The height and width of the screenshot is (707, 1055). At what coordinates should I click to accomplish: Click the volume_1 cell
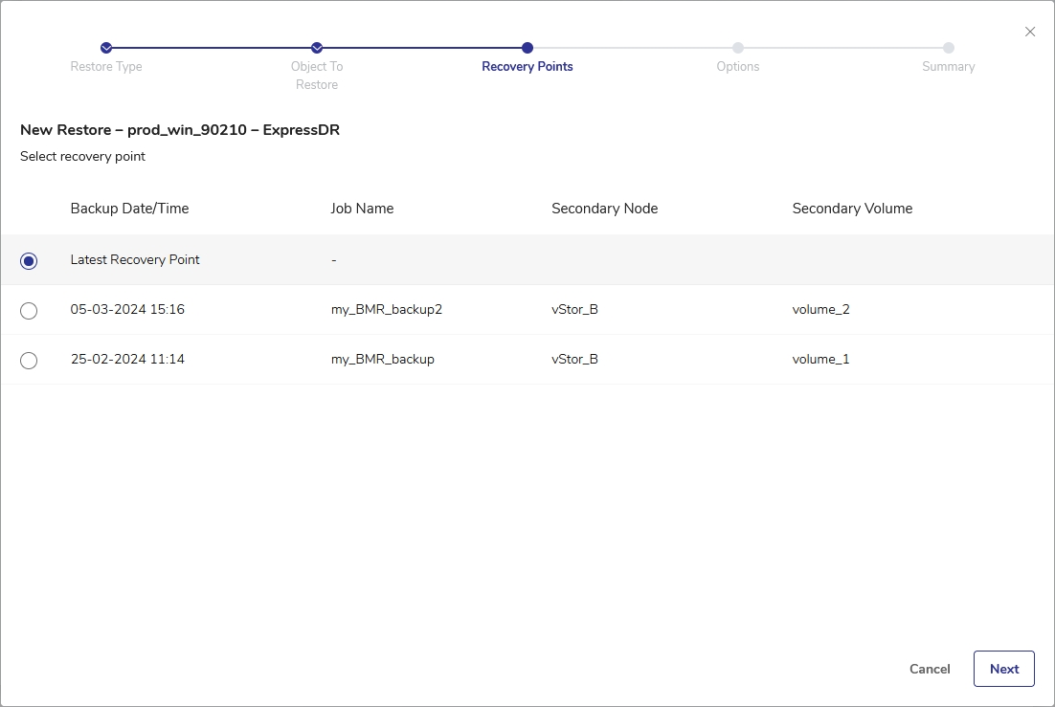pyautogui.click(x=820, y=360)
